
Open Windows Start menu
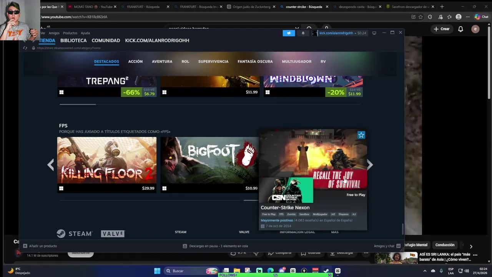pyautogui.click(x=157, y=271)
